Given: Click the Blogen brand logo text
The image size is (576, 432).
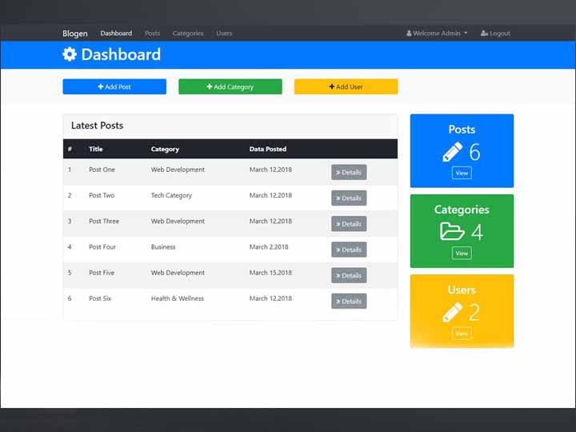Looking at the screenshot, I should coord(75,34).
